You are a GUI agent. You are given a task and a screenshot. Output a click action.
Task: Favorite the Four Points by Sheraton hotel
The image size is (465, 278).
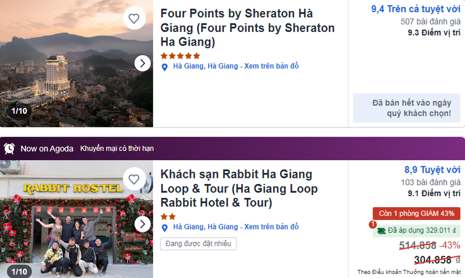134,19
